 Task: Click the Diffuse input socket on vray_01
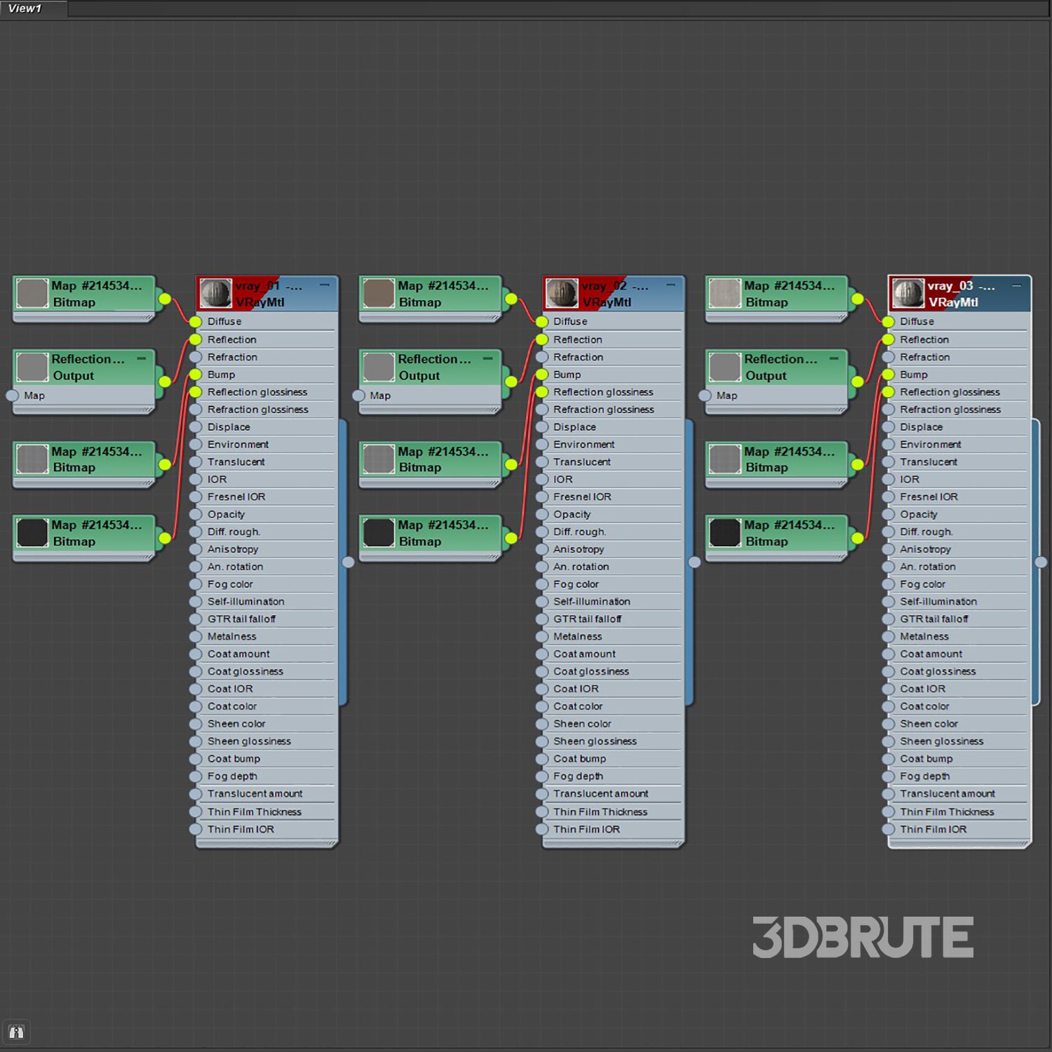[x=196, y=322]
